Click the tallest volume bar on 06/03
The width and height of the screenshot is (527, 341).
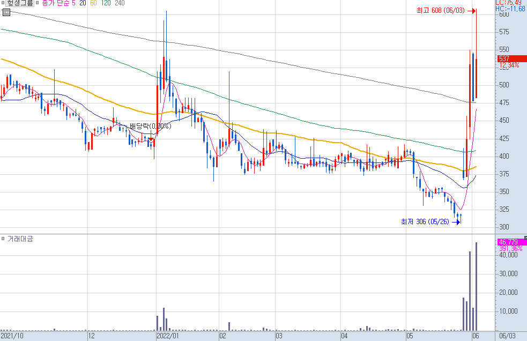coord(476,286)
